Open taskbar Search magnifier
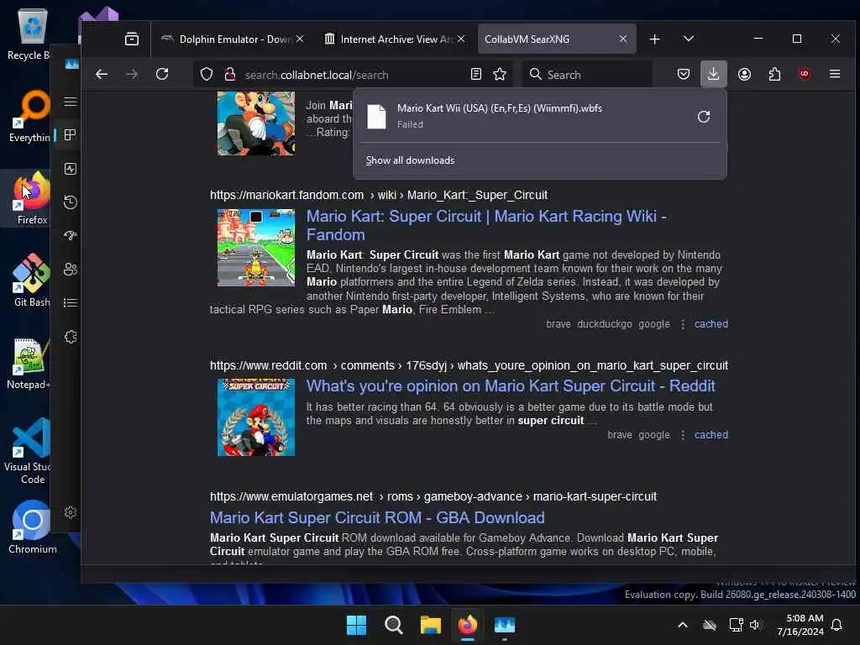The image size is (860, 645). [x=393, y=625]
